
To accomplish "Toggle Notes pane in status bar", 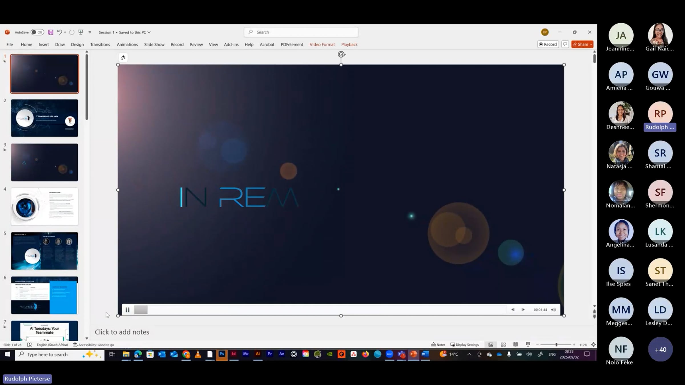I will (x=438, y=345).
